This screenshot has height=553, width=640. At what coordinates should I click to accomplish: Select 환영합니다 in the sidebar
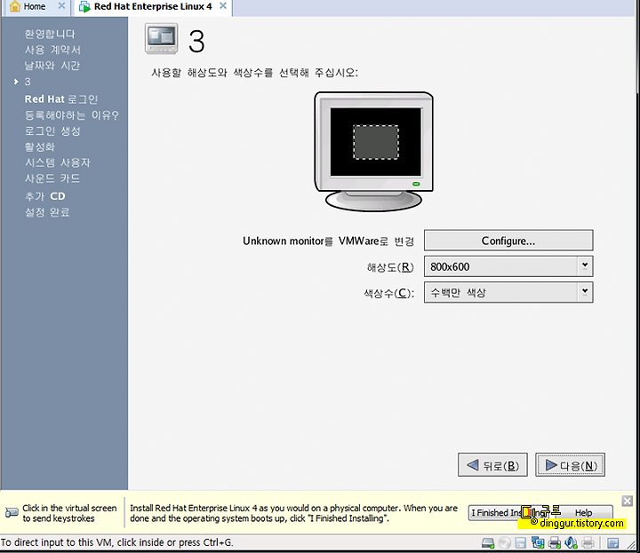pos(50,35)
